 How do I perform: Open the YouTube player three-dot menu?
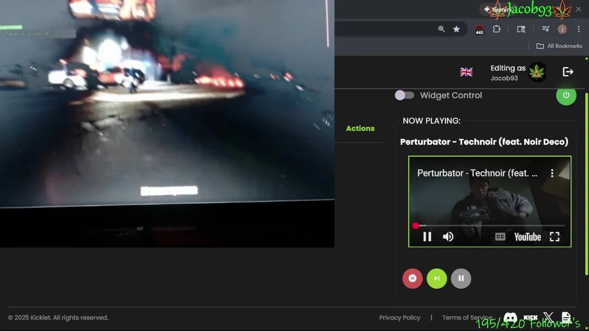pos(552,173)
